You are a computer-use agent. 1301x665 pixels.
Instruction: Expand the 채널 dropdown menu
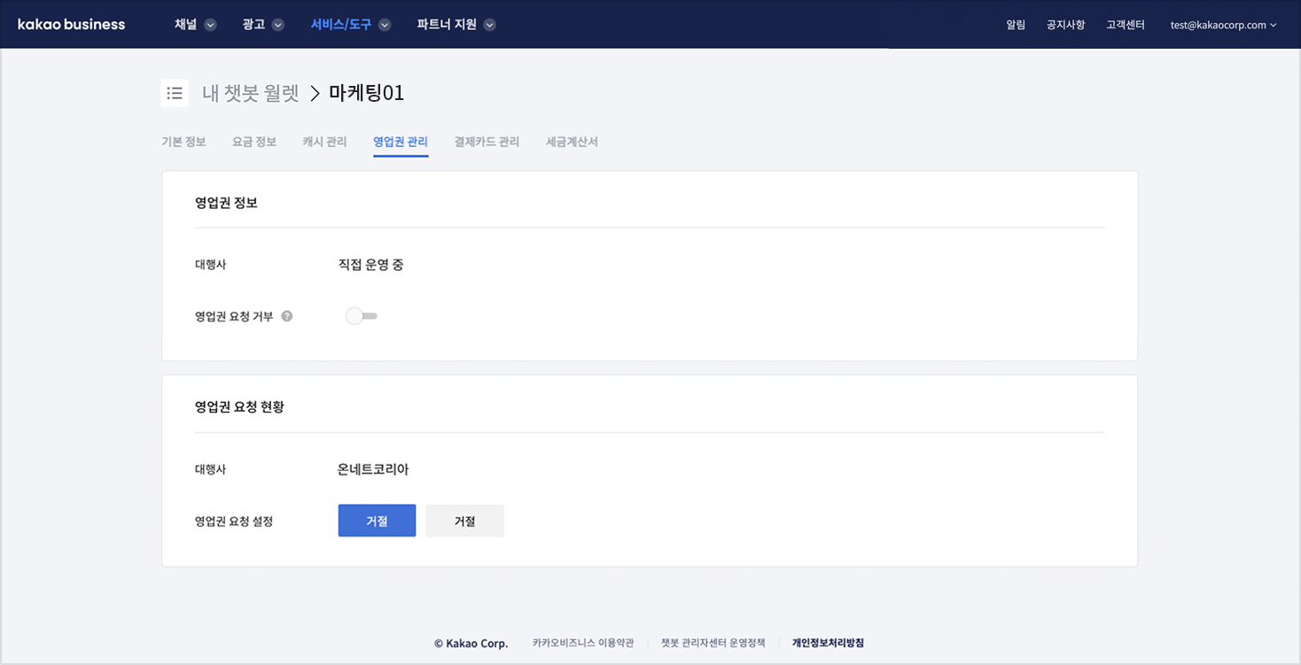(x=195, y=25)
